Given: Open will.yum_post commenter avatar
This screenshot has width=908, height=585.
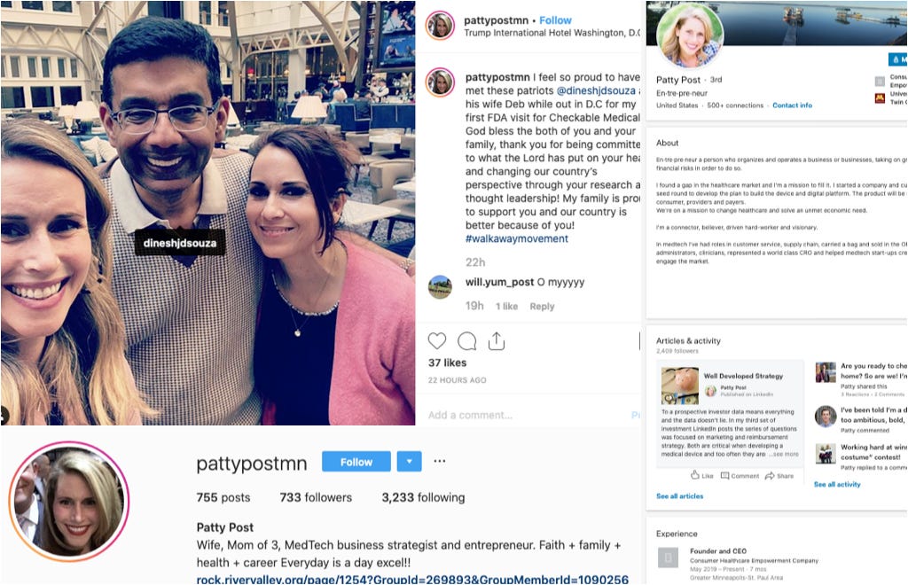Looking at the screenshot, I should coord(440,286).
